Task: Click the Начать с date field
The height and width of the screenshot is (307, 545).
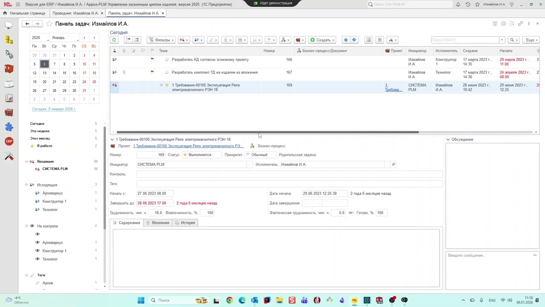Action: point(155,194)
